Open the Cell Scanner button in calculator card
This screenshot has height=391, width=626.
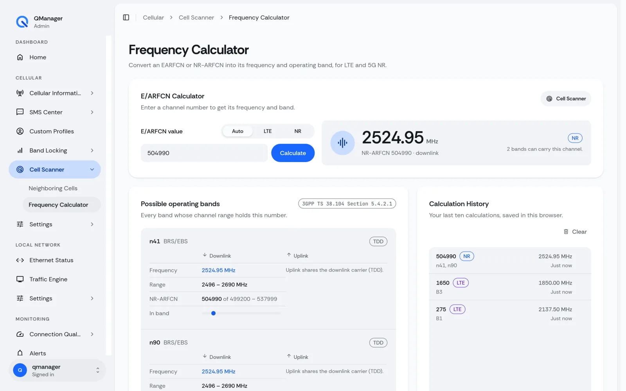coord(566,99)
